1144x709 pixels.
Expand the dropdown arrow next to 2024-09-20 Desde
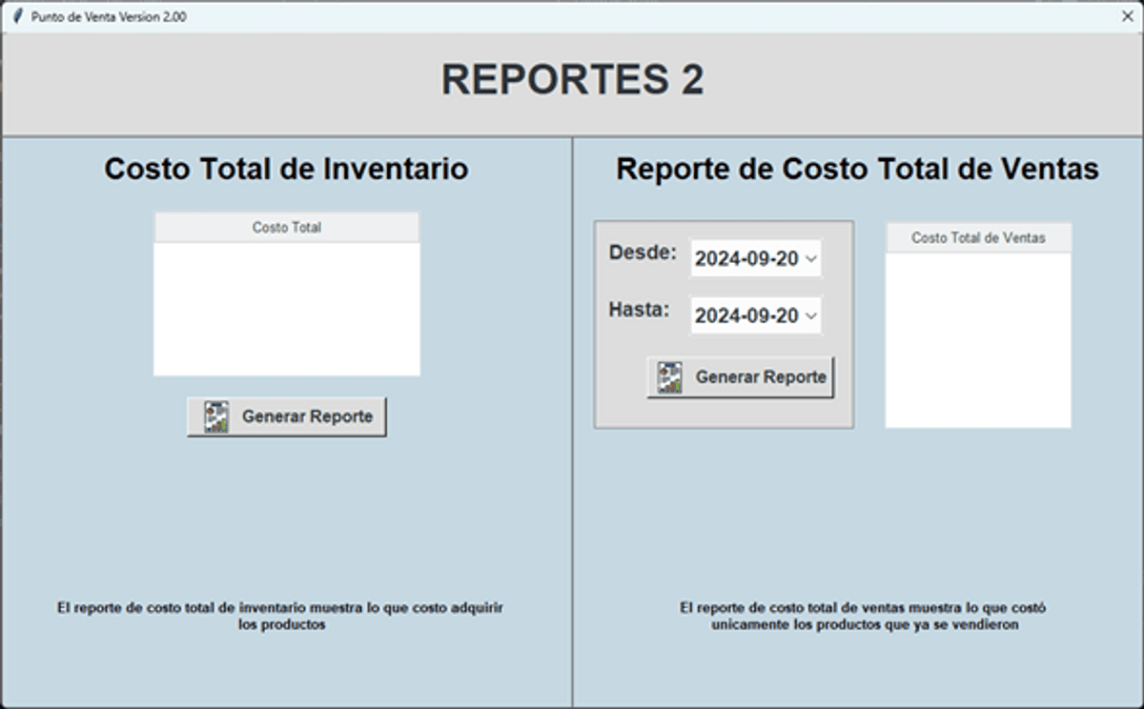coord(811,258)
